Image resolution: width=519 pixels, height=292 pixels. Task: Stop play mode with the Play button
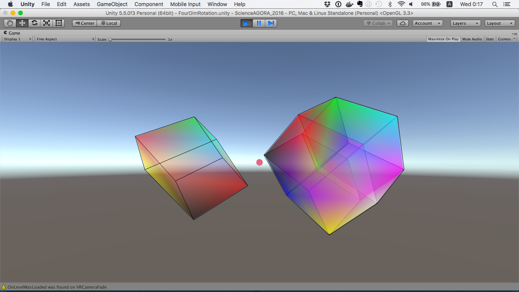coord(246,23)
